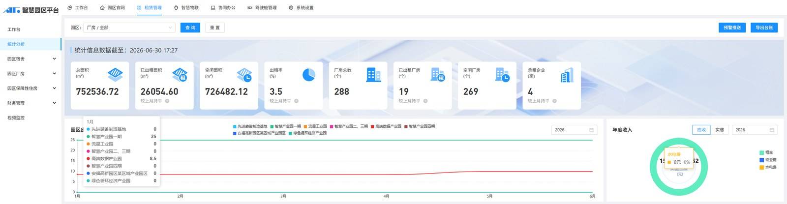Toggle 智慧产业园二、三期 legend series
This screenshot has width=787, height=204.
coord(349,126)
